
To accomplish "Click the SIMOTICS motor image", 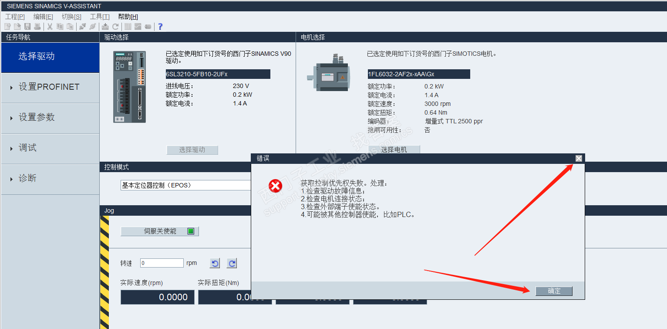I will 329,73.
